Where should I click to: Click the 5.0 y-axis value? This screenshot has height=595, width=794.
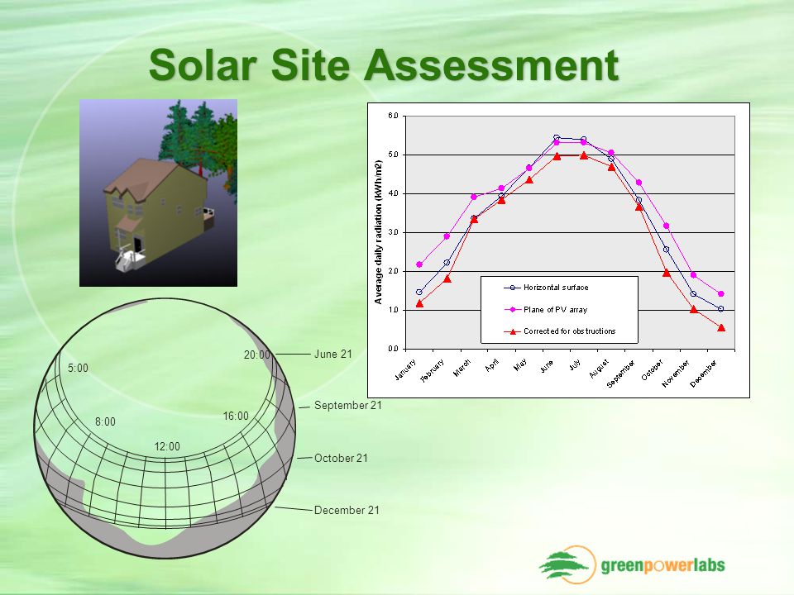pyautogui.click(x=394, y=155)
